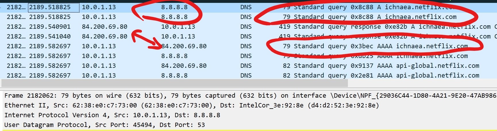
Task: Expand User Datagram Protocol detail line
Action: pyautogui.click(x=248, y=125)
